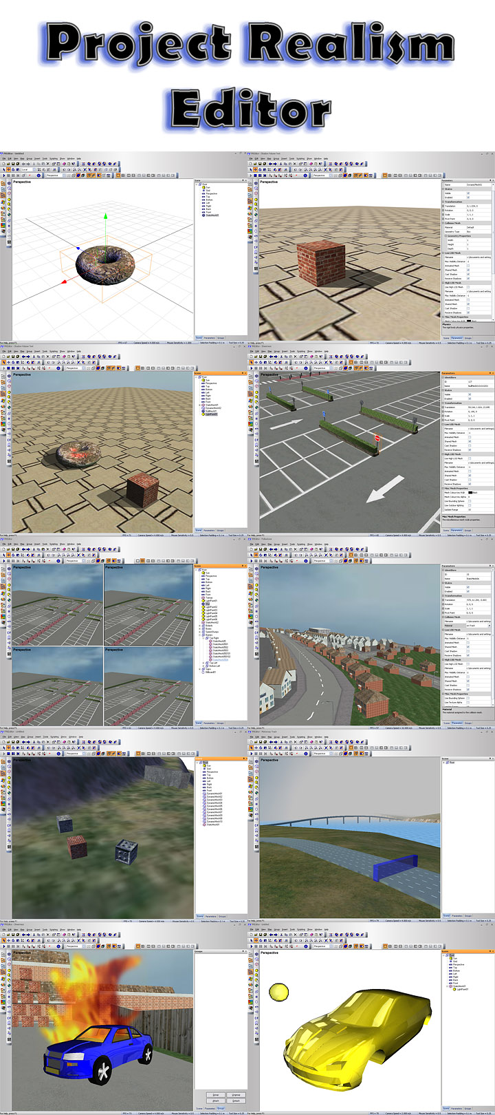Click Ungroup button in burning car screenshot
Viewport: 495px width, 1115px height.
tap(236, 1095)
